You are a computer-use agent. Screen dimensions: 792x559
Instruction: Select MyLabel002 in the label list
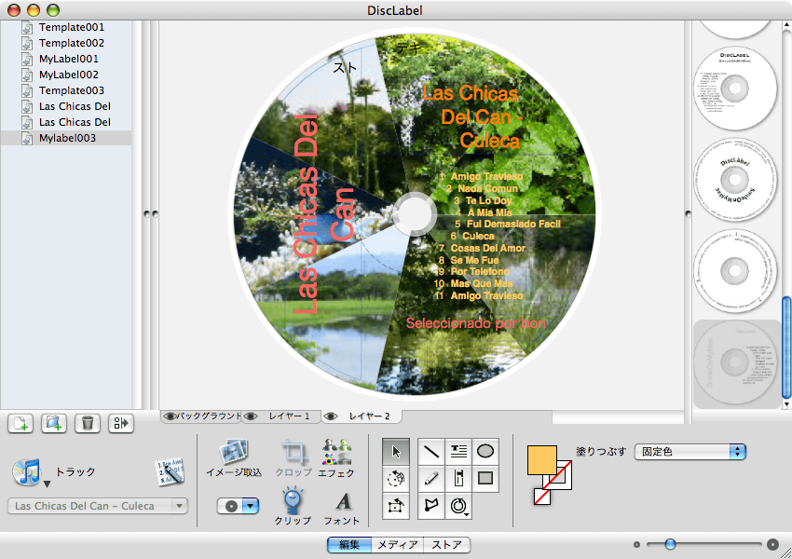pos(65,75)
